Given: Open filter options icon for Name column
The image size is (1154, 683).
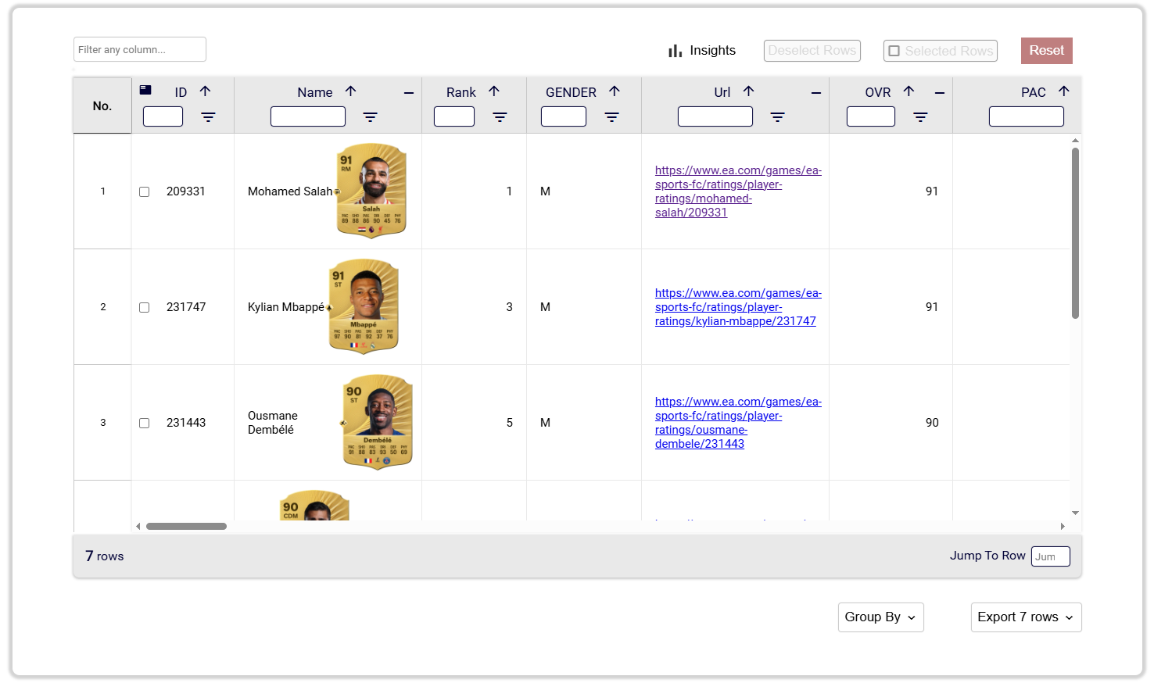Looking at the screenshot, I should coord(371,117).
